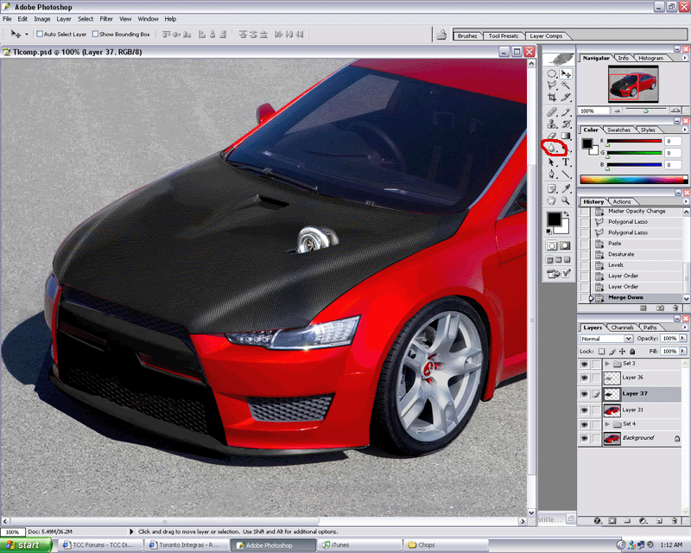This screenshot has width=691, height=553.
Task: Select the Blur tool circled in red
Action: (x=551, y=149)
